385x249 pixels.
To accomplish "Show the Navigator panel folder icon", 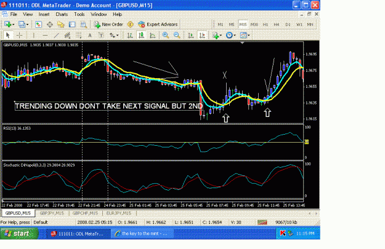I will [x=60, y=24].
